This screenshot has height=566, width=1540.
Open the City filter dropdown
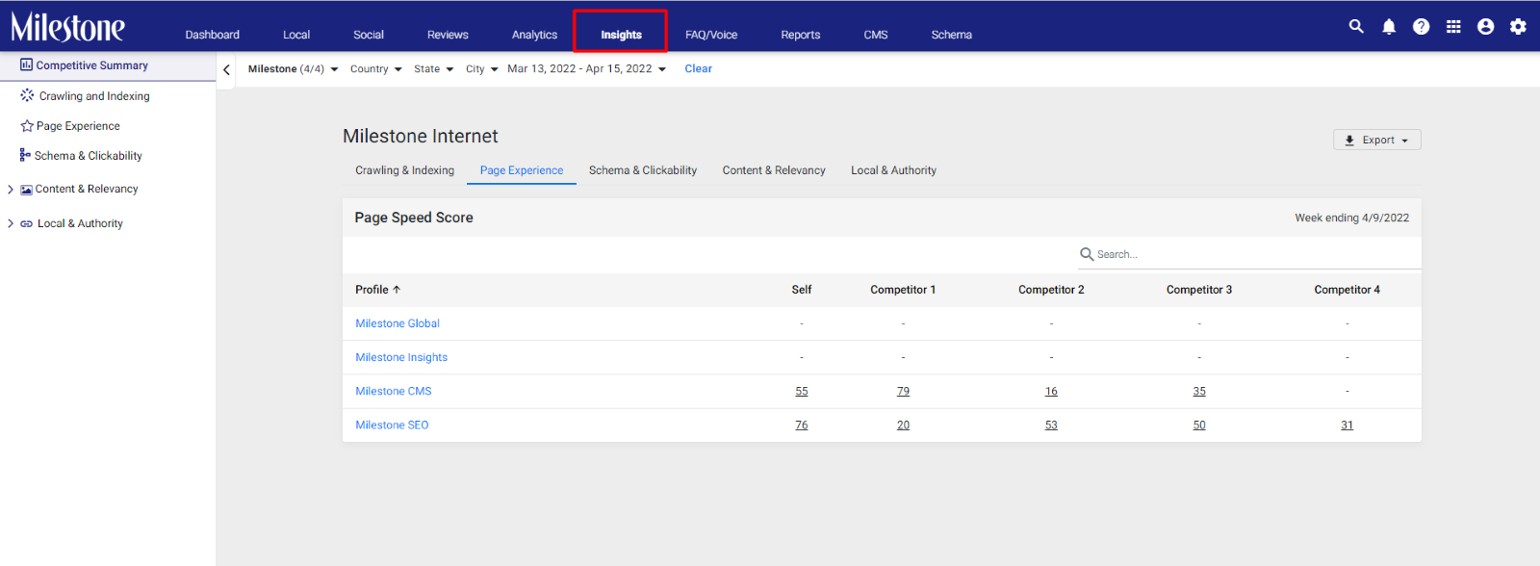tap(482, 69)
